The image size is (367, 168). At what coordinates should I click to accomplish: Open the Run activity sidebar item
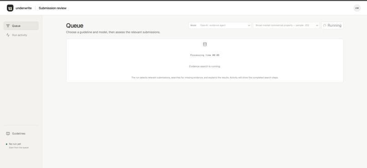pos(21,35)
